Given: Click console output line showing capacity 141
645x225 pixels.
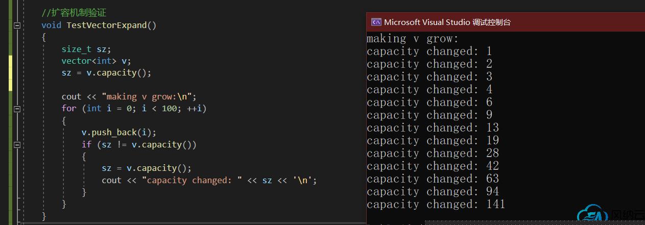Looking at the screenshot, I should click(436, 204).
